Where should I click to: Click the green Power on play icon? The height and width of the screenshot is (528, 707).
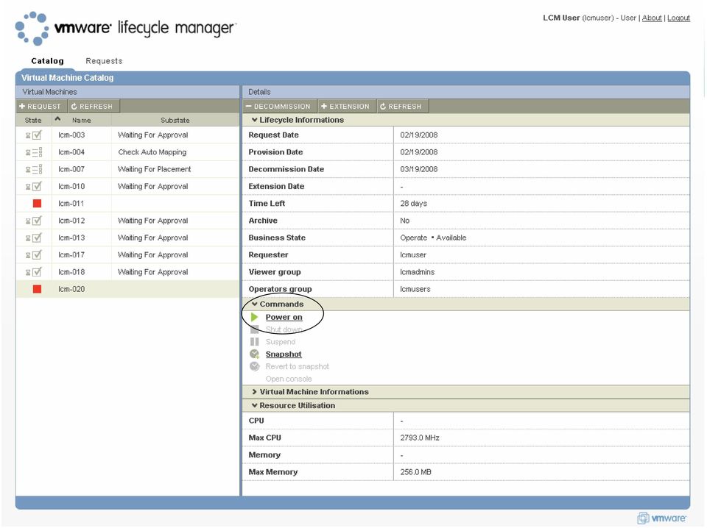pos(254,318)
